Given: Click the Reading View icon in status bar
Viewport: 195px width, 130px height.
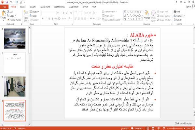Looking at the screenshot, I should click(159, 128).
